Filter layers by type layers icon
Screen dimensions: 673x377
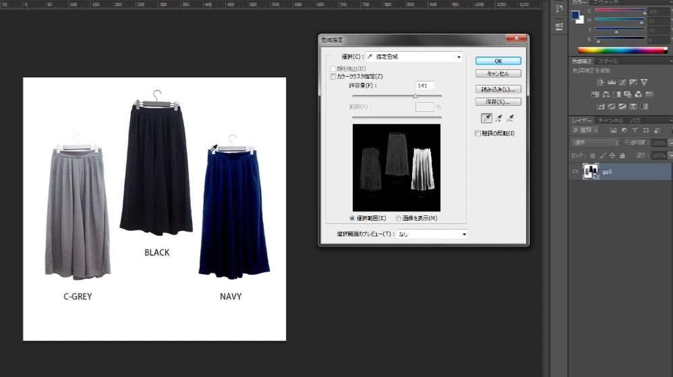(635, 130)
